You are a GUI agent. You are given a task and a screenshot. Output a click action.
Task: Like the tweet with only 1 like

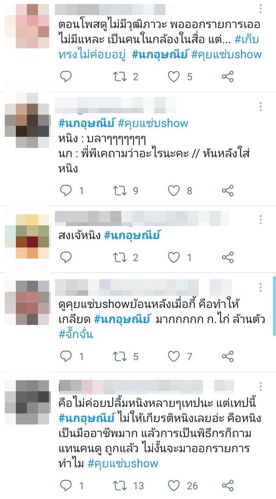[174, 257]
